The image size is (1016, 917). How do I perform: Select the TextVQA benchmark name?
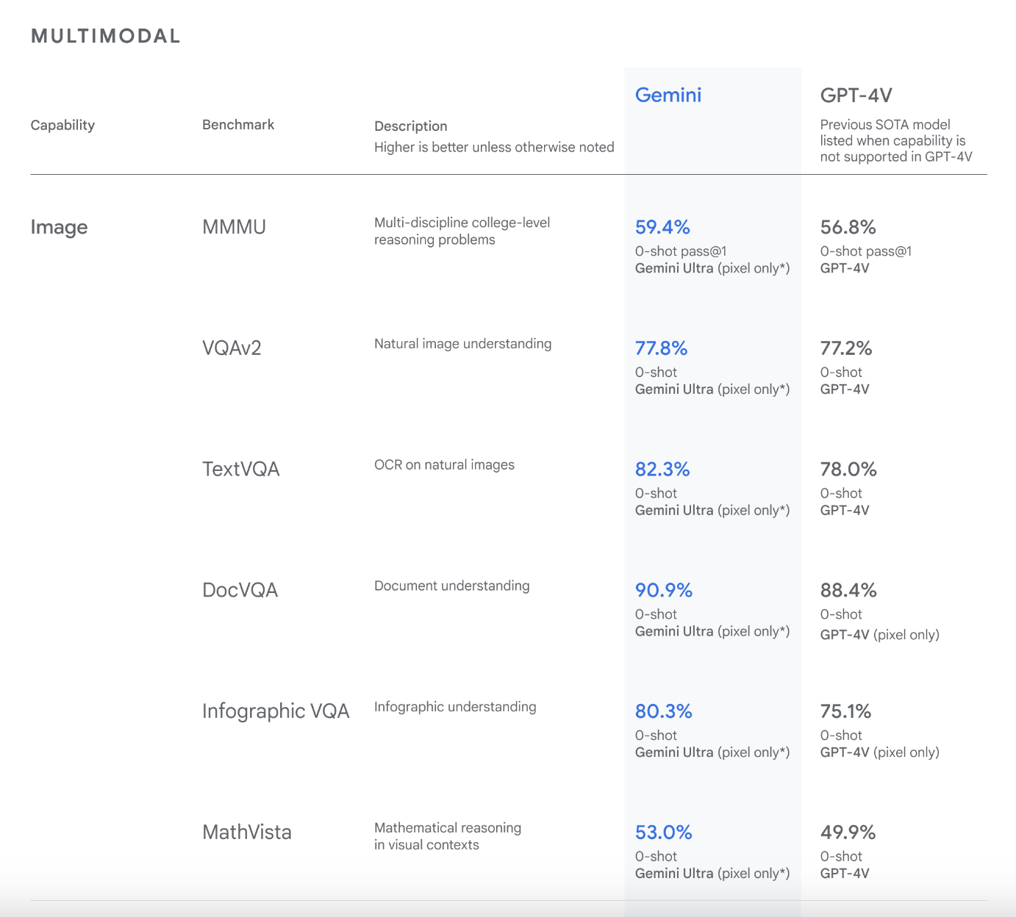point(240,470)
